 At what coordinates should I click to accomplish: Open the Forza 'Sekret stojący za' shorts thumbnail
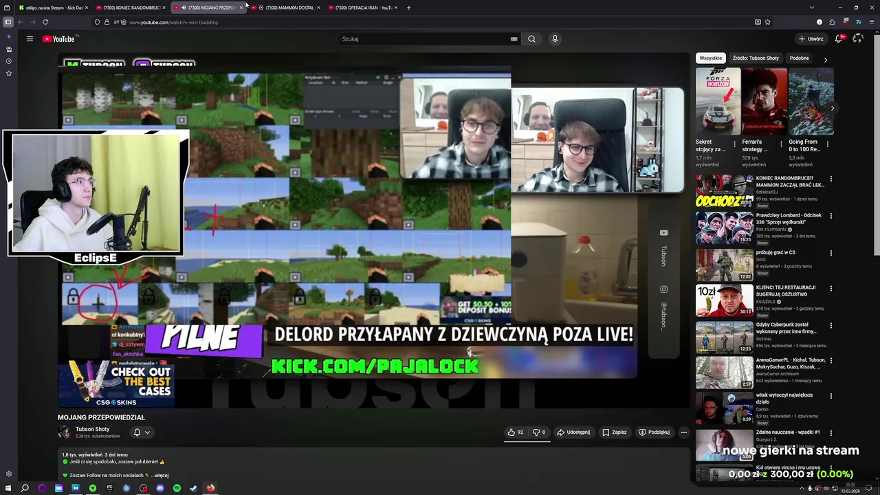[x=718, y=101]
